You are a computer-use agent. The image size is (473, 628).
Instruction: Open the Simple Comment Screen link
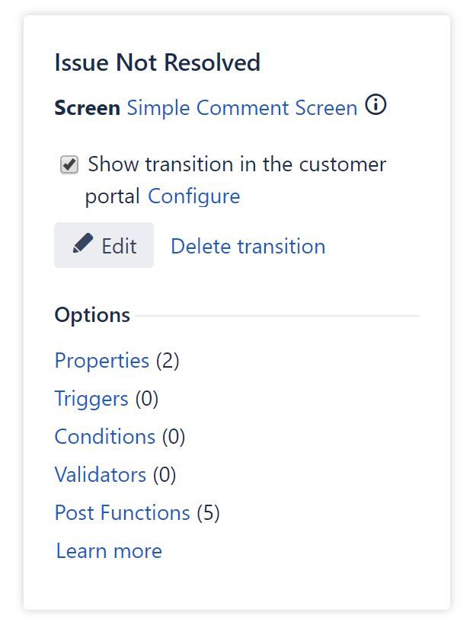point(242,107)
